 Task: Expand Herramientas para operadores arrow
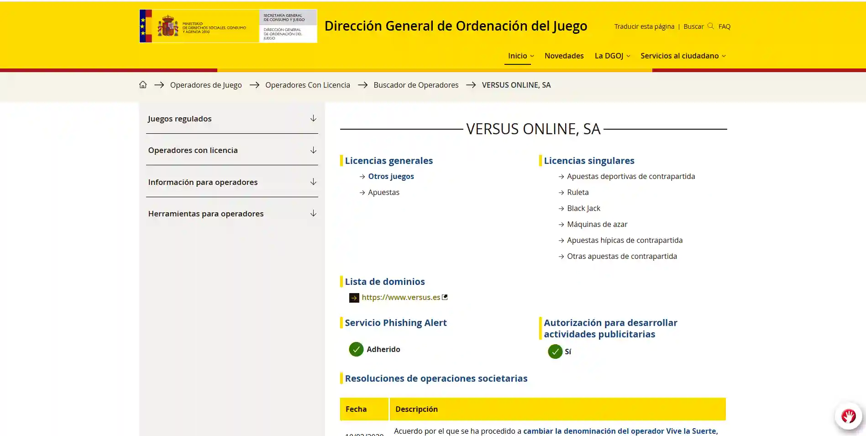pos(313,214)
